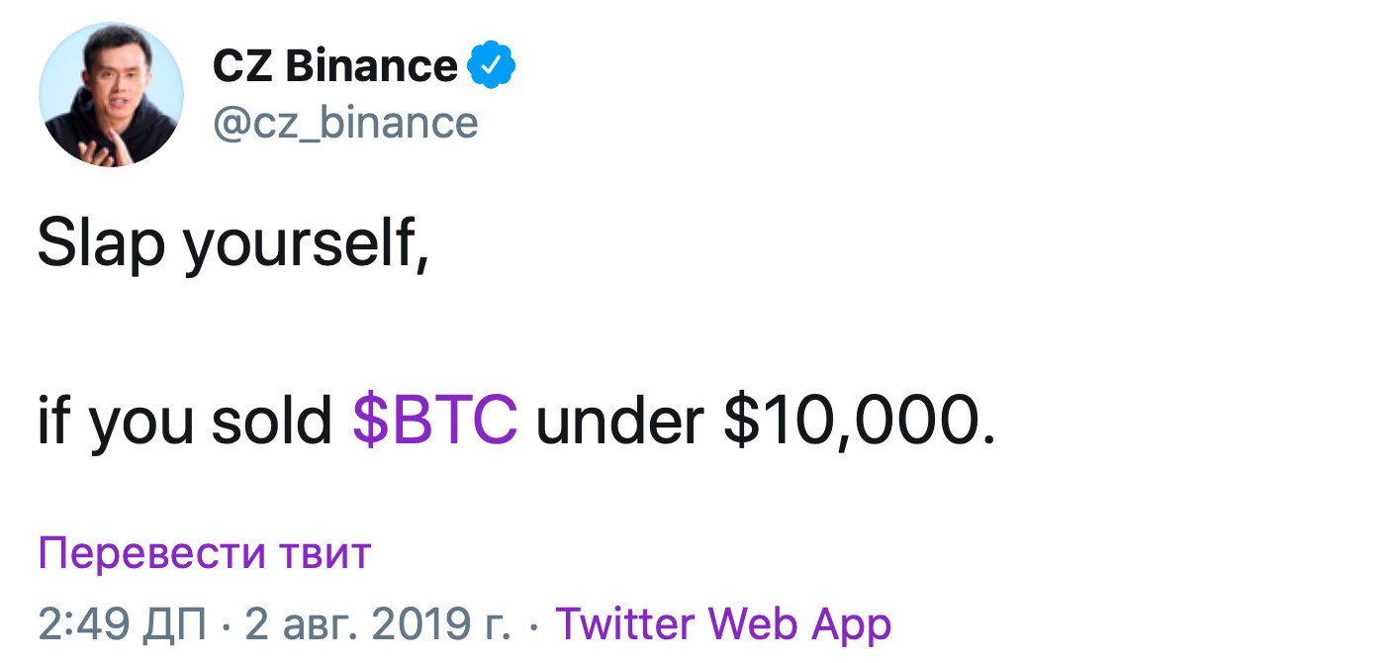Click the $BTC cashtag link
The height and width of the screenshot is (663, 1397).
point(435,422)
